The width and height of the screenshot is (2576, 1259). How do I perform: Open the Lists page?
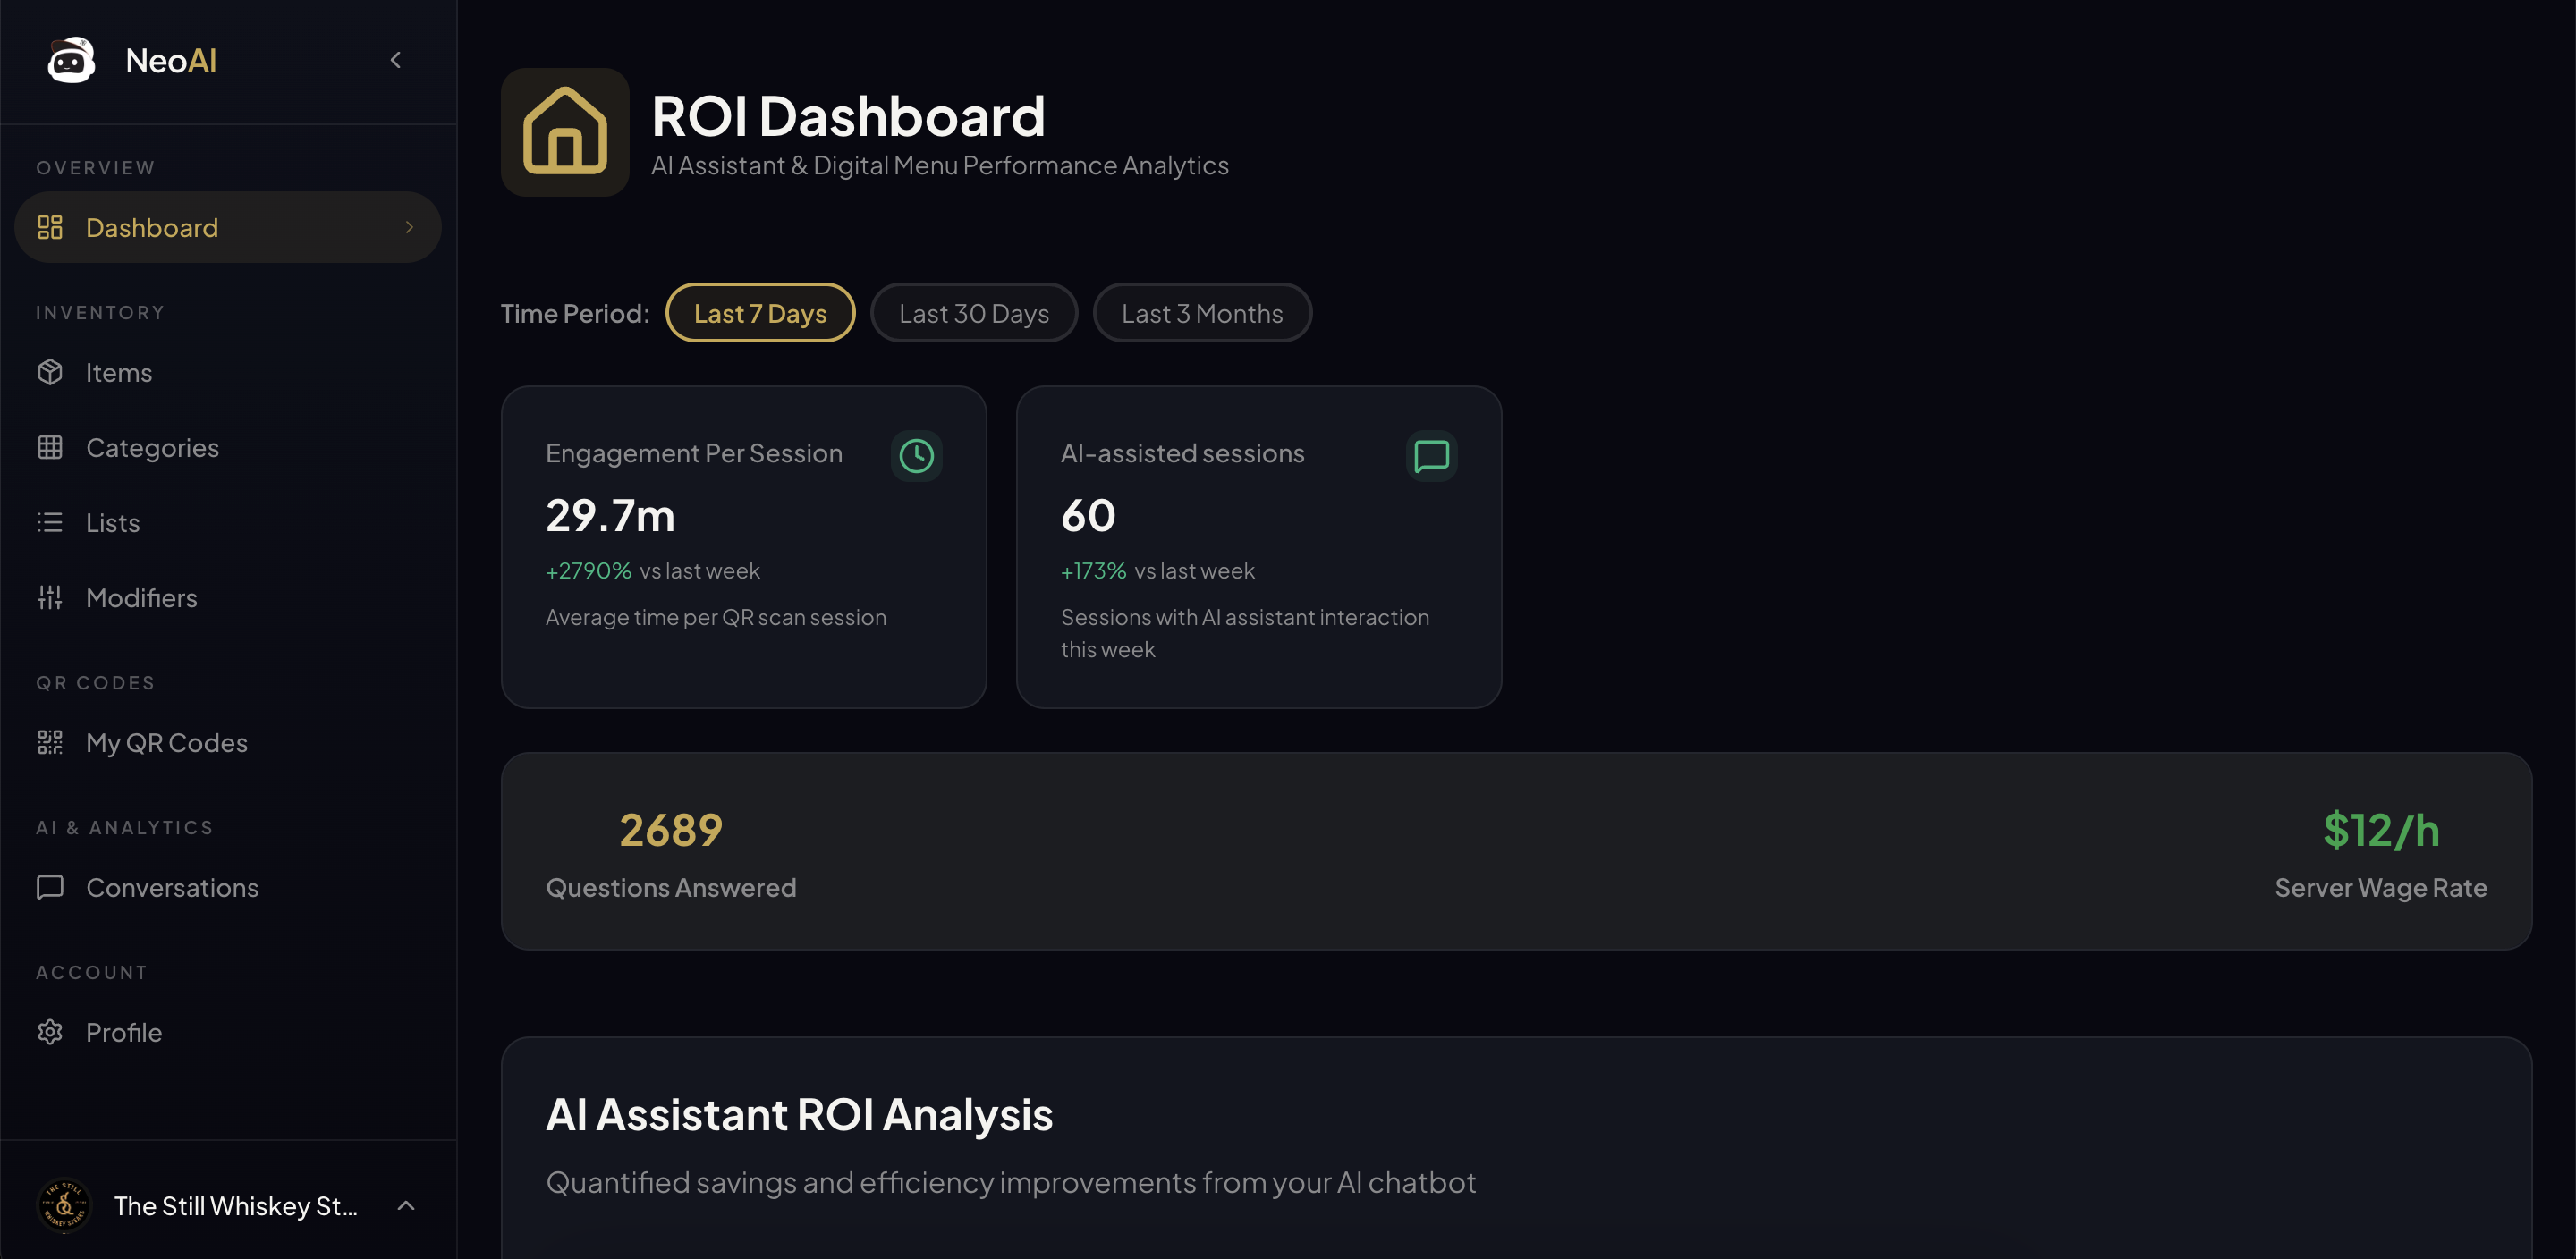(228, 522)
